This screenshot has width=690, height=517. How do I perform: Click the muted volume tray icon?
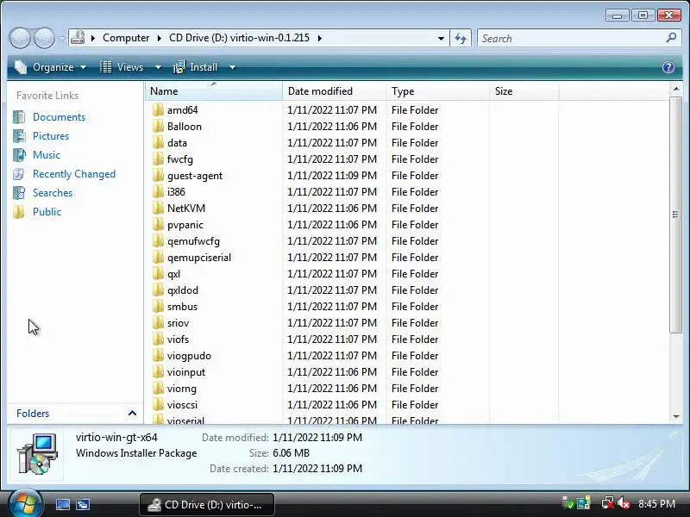623,503
